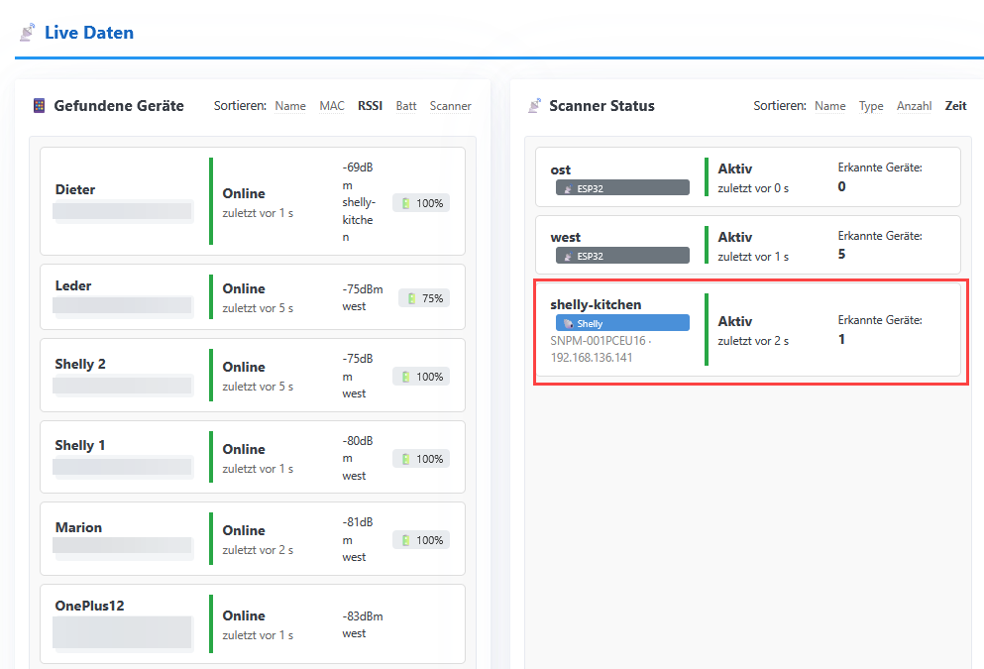Viewport: 984px width, 669px height.
Task: Click model text SNPM-001PCEU16
Action: pos(599,341)
